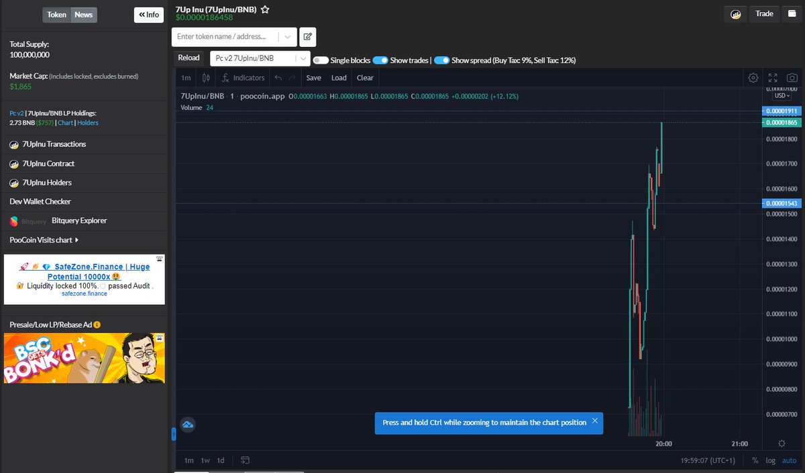
Task: Open the candlestick chart style icon
Action: click(206, 78)
